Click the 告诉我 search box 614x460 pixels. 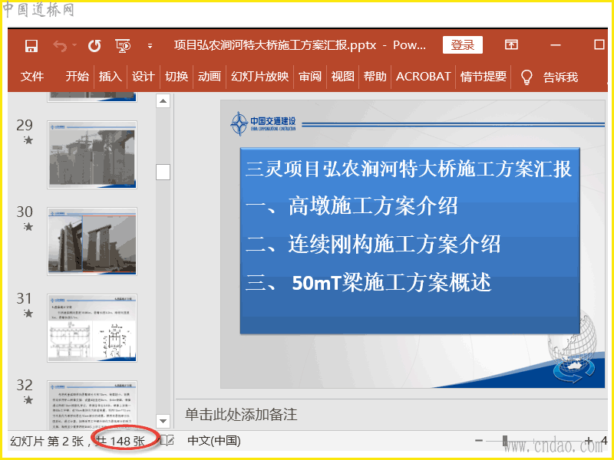[x=560, y=77]
